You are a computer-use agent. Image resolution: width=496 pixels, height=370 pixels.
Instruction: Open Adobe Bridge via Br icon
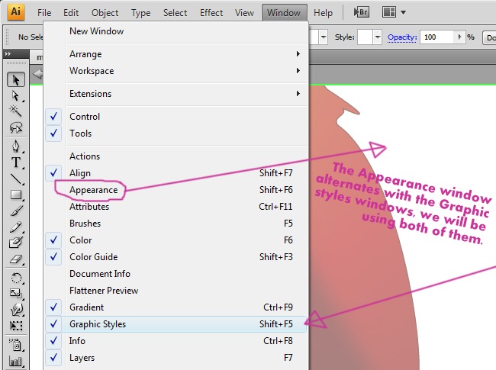pyautogui.click(x=361, y=12)
